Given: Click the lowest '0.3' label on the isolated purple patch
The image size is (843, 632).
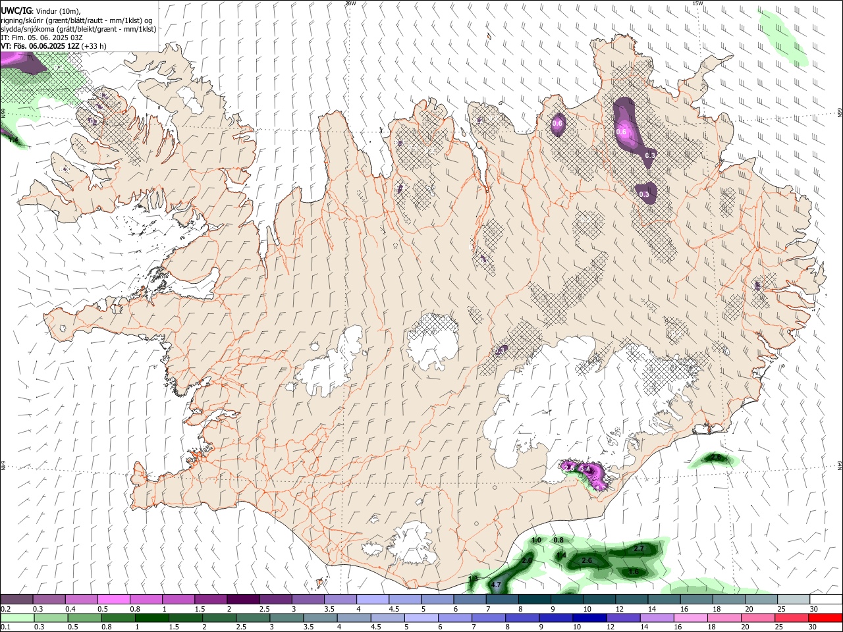Looking at the screenshot, I should [x=644, y=194].
